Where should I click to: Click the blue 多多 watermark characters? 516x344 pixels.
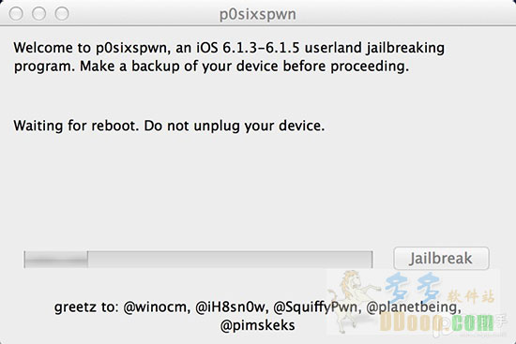point(413,288)
